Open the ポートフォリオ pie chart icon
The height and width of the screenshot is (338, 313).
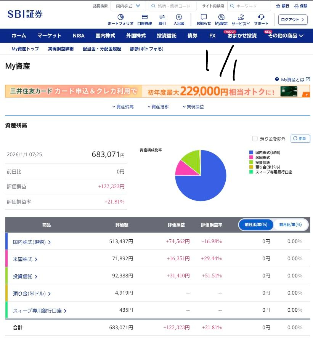[x=120, y=17]
